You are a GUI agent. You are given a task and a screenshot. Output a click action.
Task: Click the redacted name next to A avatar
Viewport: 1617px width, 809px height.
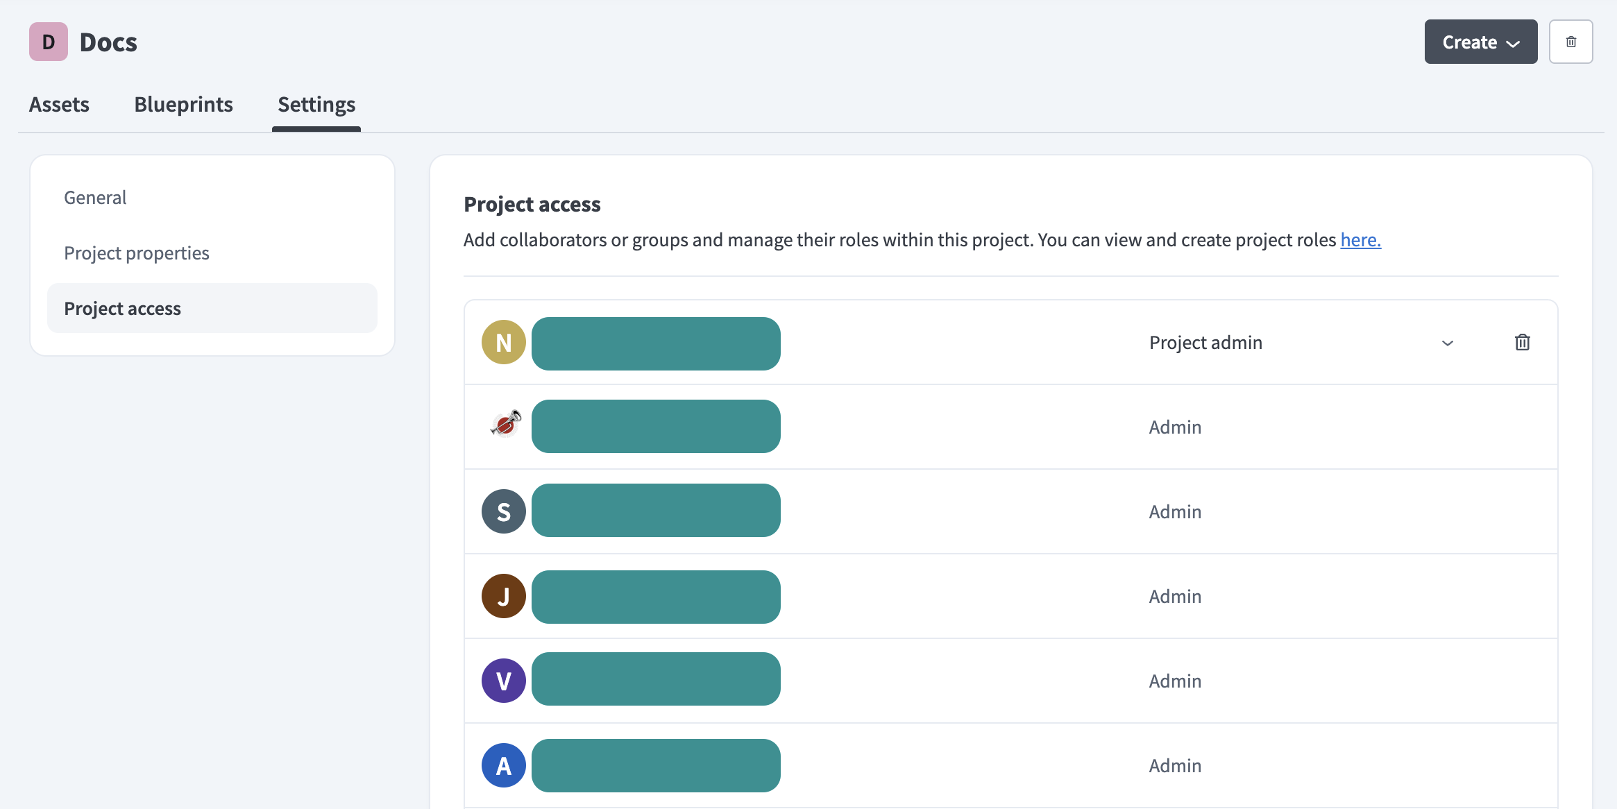656,765
